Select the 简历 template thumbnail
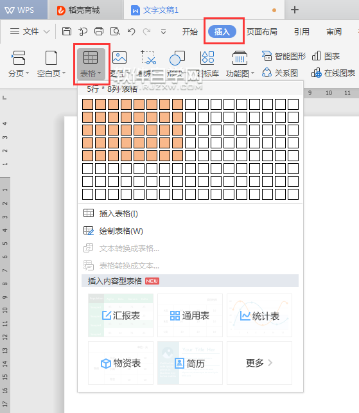The width and height of the screenshot is (359, 413). pyautogui.click(x=190, y=363)
